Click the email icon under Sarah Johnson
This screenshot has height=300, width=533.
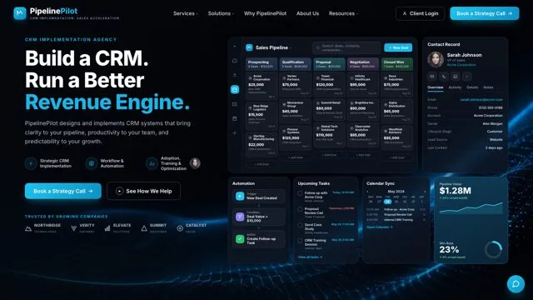tap(432, 77)
